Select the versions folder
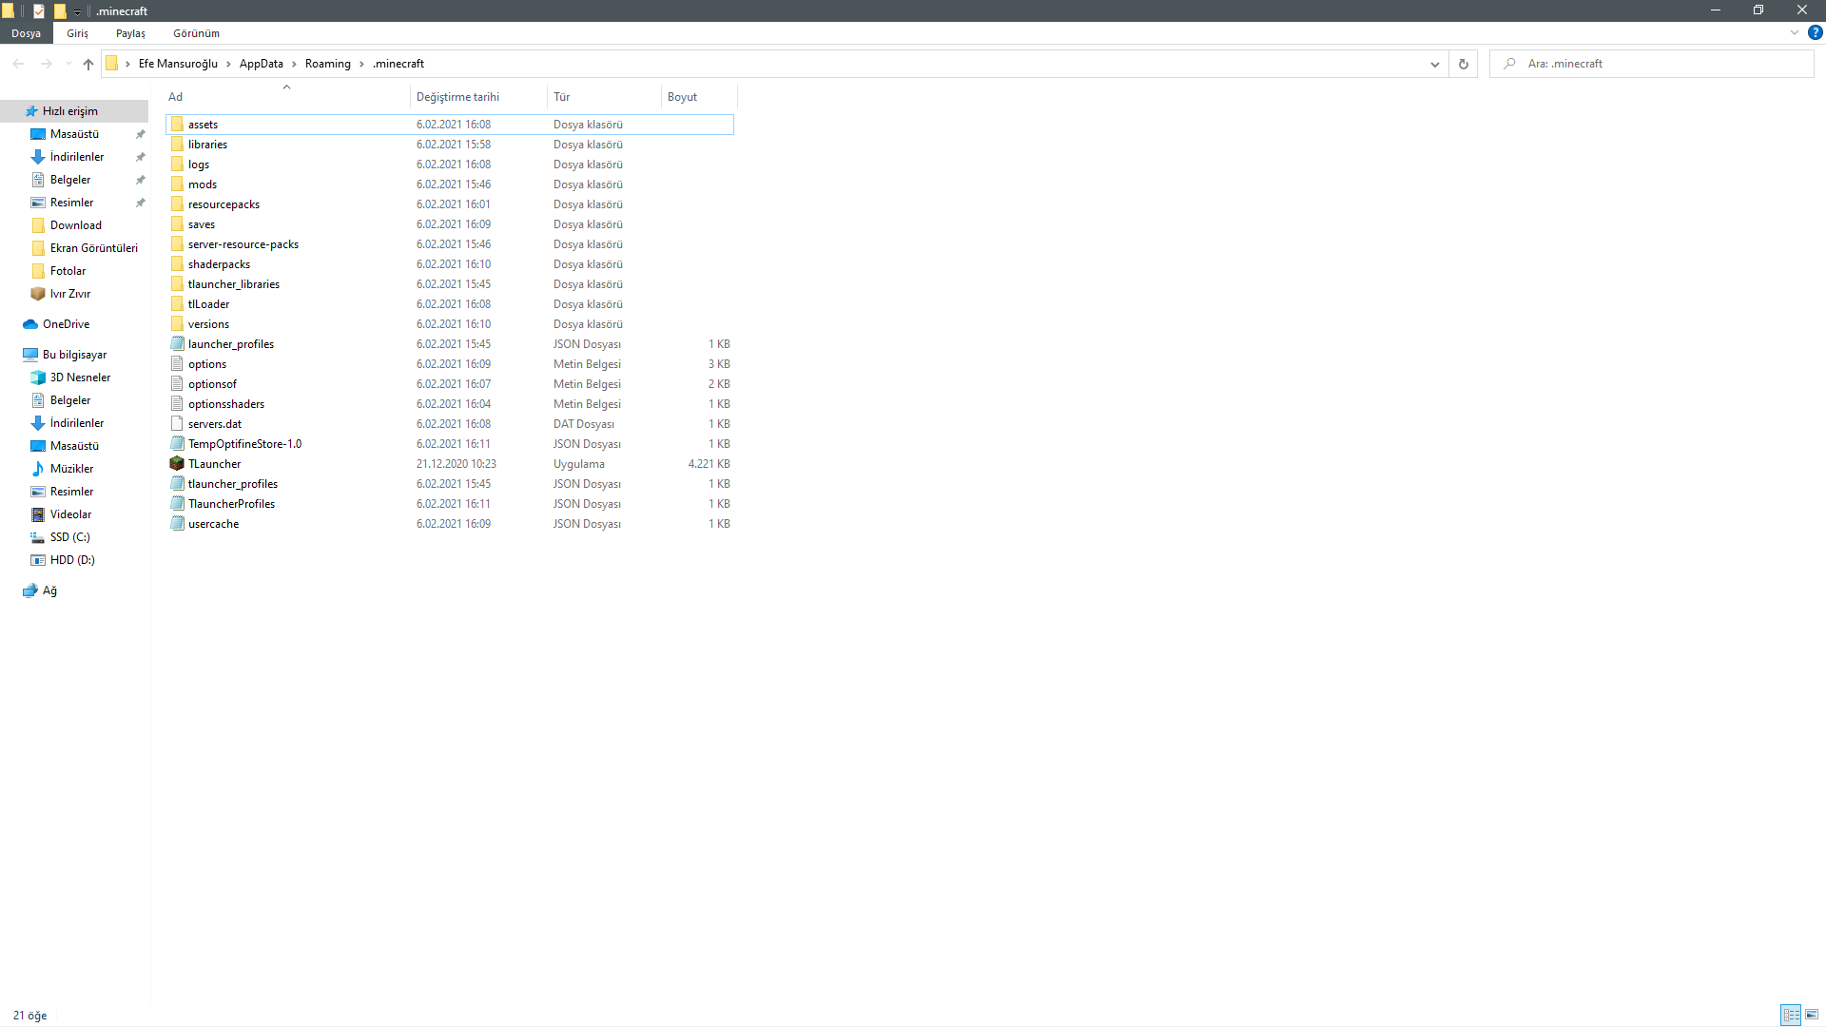 (450, 324)
